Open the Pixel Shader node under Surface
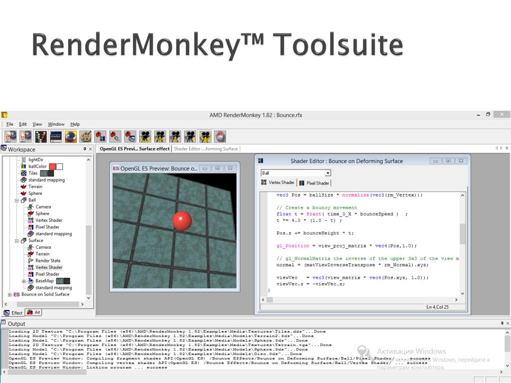This screenshot has height=383, width=511. pyautogui.click(x=47, y=274)
